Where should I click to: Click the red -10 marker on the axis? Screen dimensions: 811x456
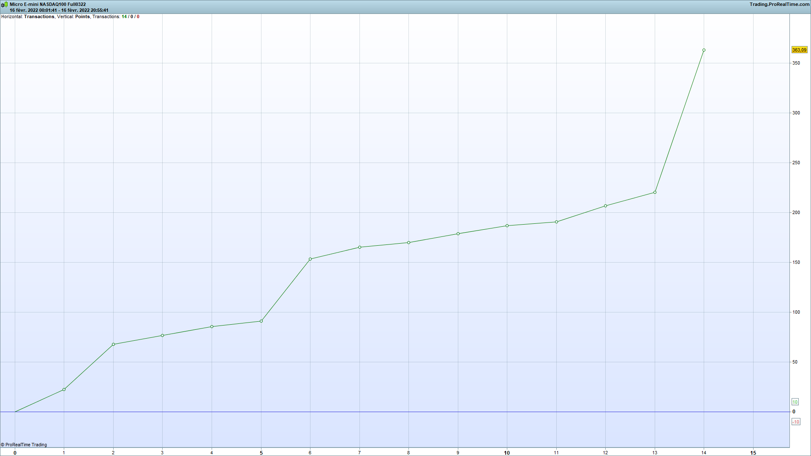(x=795, y=422)
